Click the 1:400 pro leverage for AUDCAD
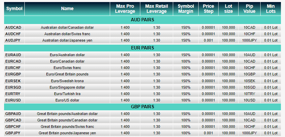 tap(125, 28)
